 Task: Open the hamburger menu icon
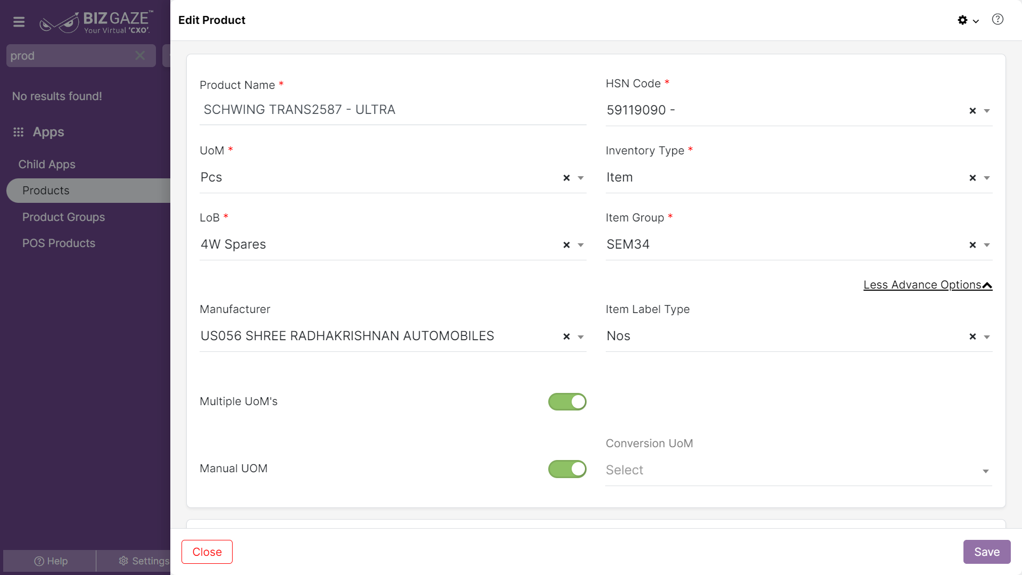coord(19,22)
